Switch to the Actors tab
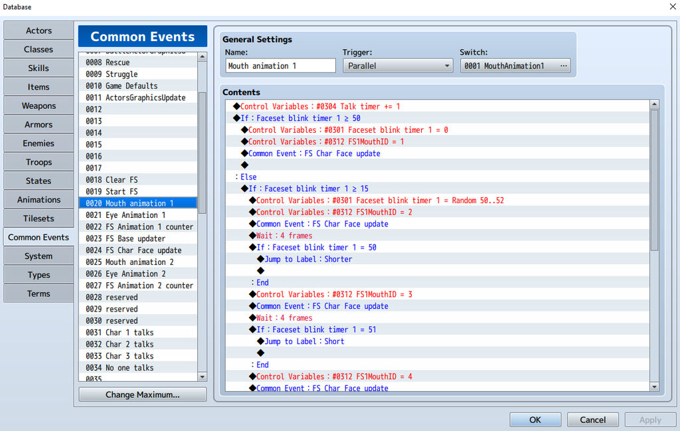680x431 pixels. [x=39, y=31]
